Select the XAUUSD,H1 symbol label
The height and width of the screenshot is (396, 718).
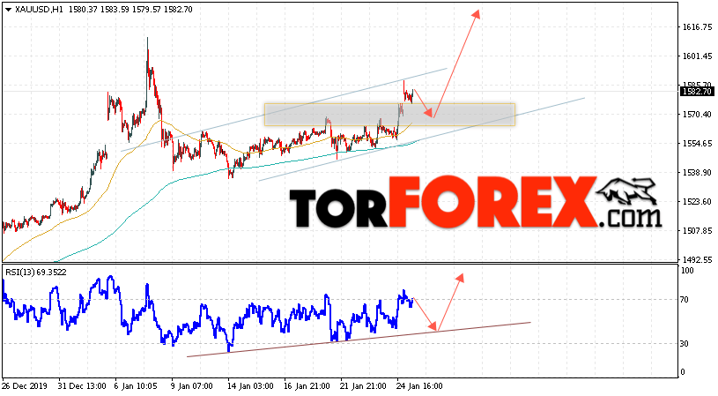40,10
